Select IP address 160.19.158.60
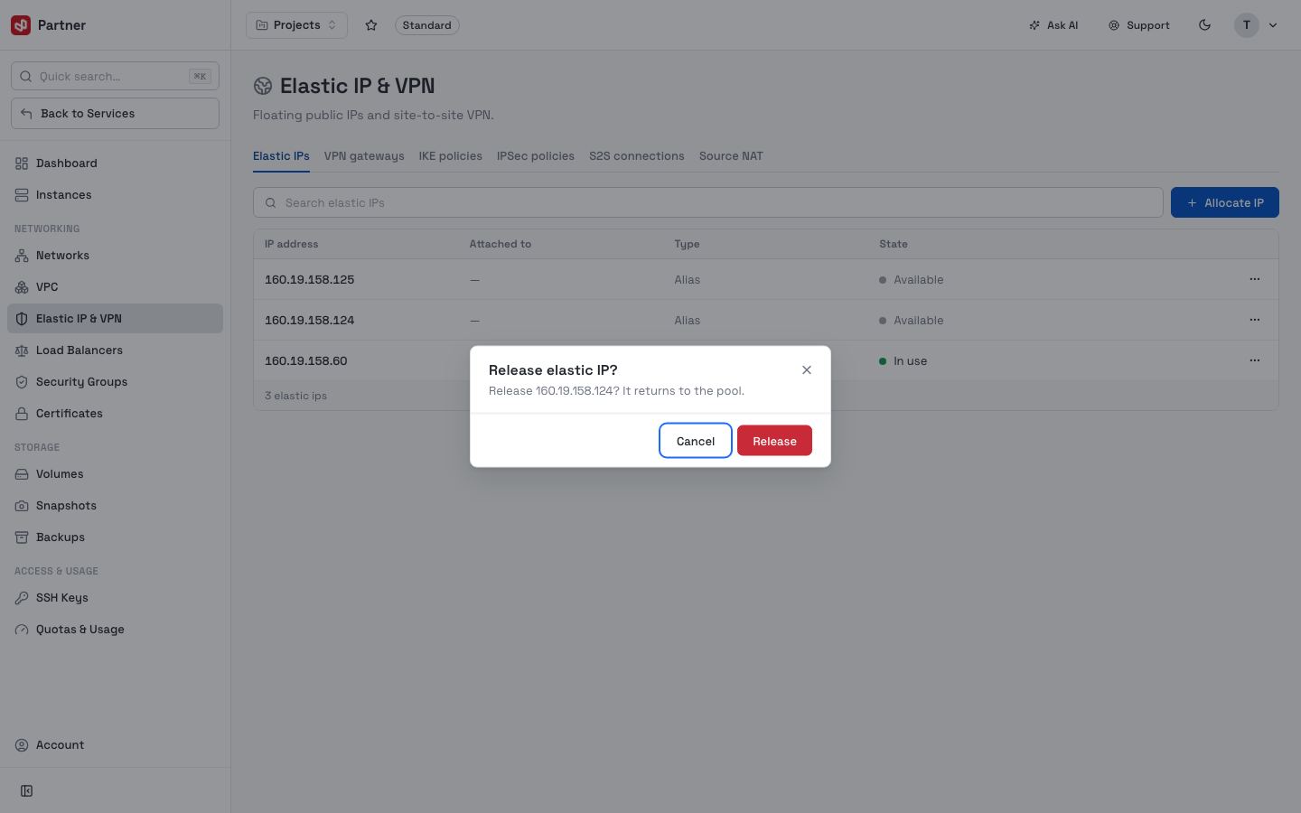Image resolution: width=1301 pixels, height=813 pixels. [x=305, y=361]
